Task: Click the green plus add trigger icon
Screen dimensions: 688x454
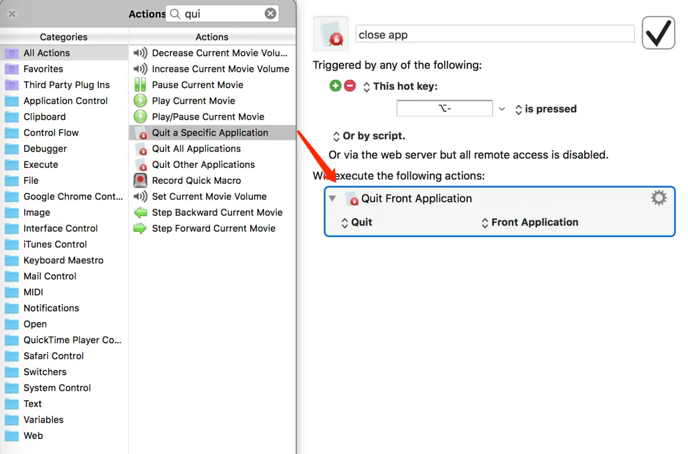Action: (335, 86)
